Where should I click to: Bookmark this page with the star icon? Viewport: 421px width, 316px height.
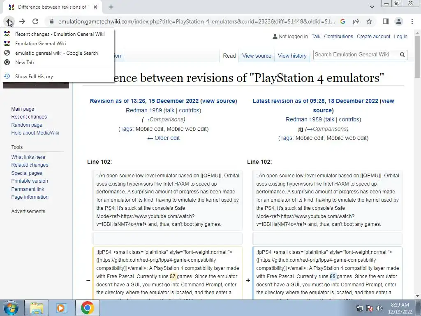pyautogui.click(x=369, y=21)
